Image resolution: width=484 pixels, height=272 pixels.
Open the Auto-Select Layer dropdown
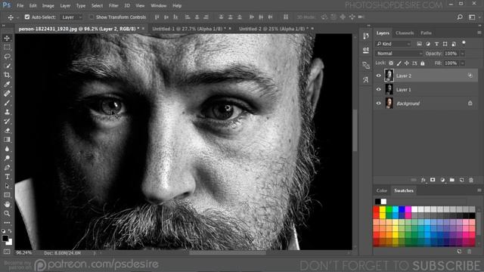tap(72, 17)
